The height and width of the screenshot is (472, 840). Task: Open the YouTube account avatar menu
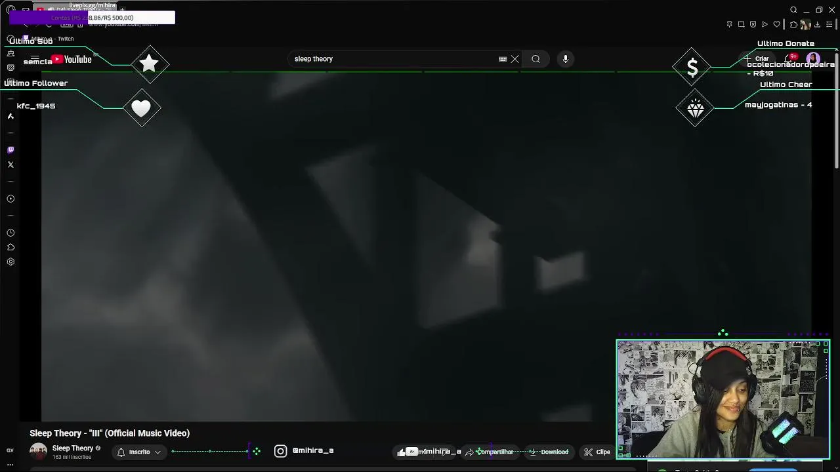tap(813, 59)
